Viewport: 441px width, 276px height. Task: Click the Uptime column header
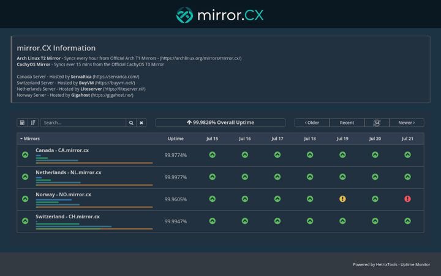pos(176,139)
